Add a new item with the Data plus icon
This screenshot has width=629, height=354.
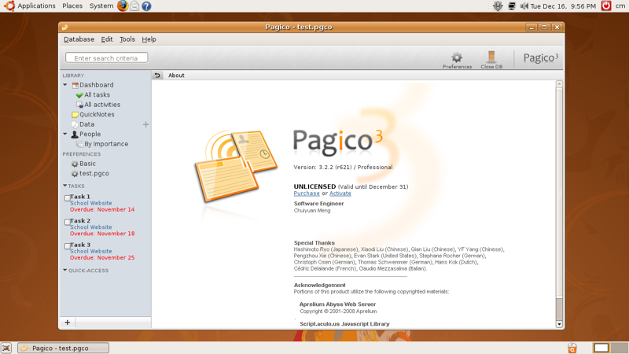click(146, 124)
